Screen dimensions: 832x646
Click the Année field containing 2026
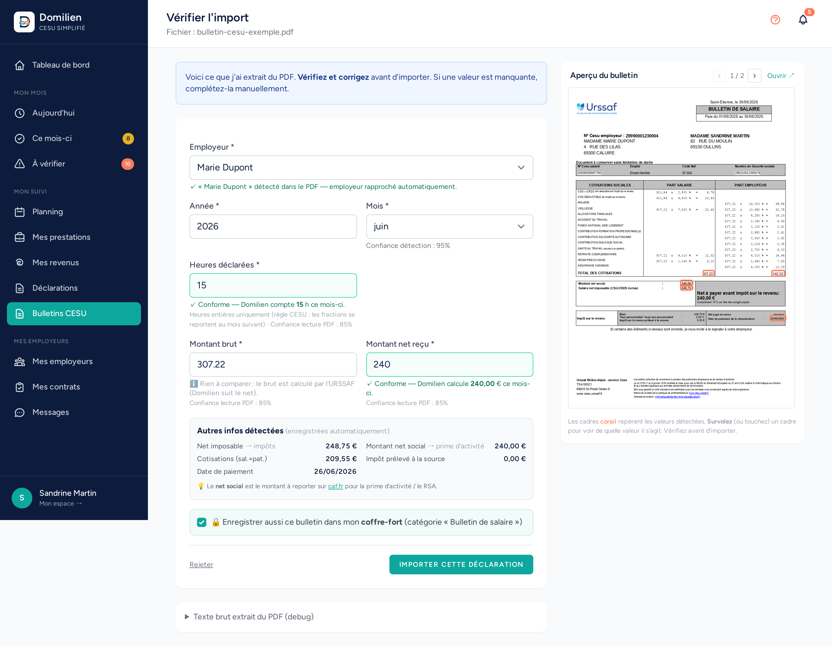[x=273, y=227]
